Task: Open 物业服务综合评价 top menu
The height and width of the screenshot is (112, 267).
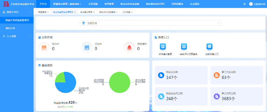Action: (155, 4)
